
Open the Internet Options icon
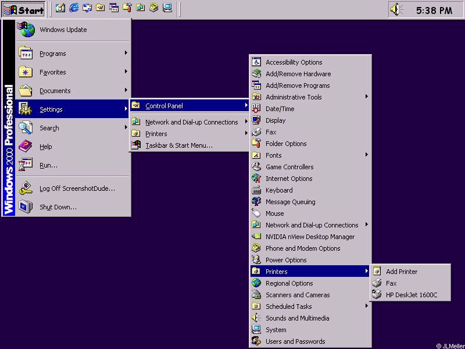coord(256,179)
